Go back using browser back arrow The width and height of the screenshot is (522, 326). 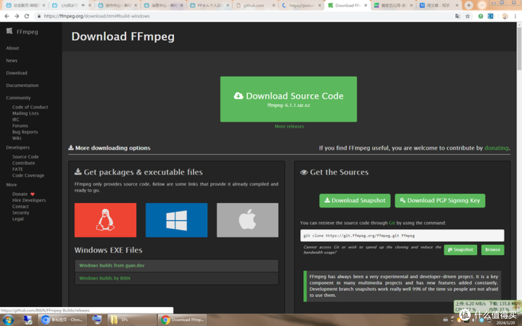pyautogui.click(x=6, y=16)
